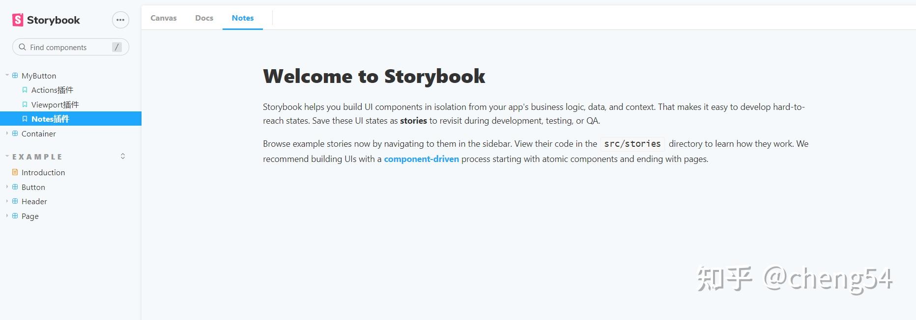Click the Header component grid icon
Image resolution: width=916 pixels, height=320 pixels.
(x=15, y=201)
